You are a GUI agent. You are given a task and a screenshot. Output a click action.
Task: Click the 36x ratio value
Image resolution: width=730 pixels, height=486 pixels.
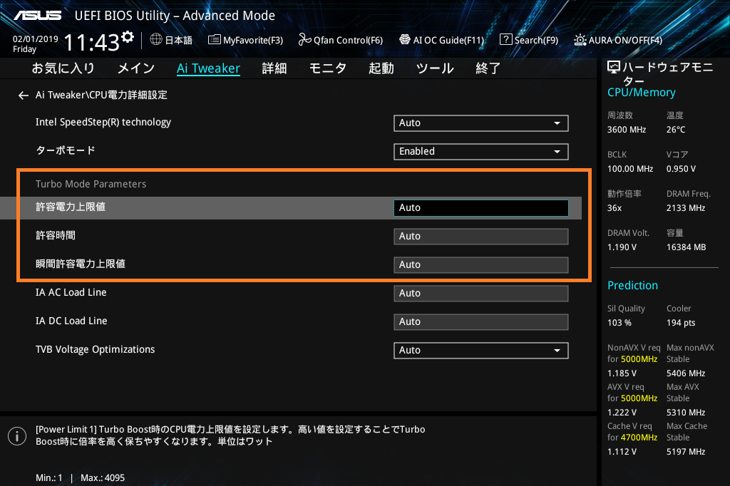click(615, 207)
